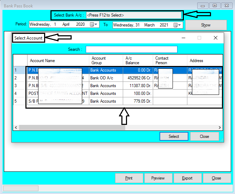Close the Select Account dialog via Close button

pos(204,136)
